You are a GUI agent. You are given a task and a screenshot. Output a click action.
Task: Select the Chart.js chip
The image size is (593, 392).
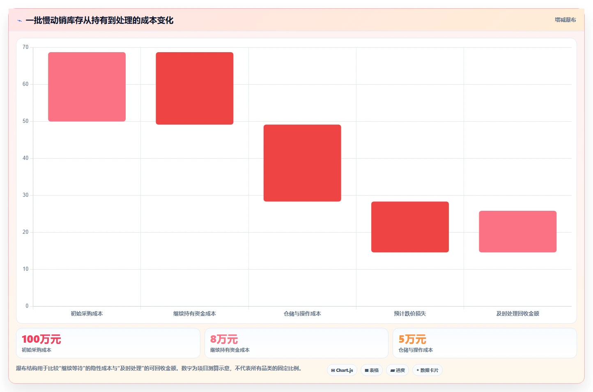[342, 370]
